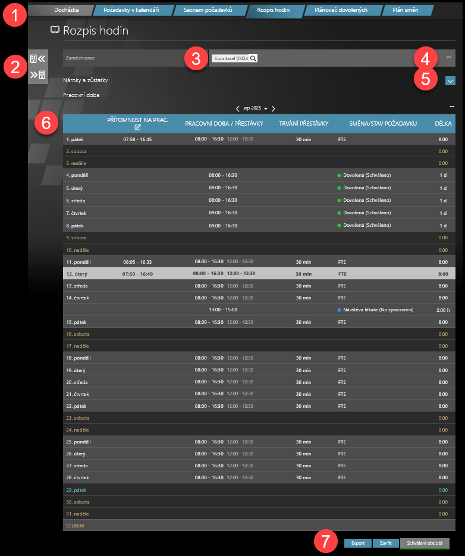Open the three-dot menu in employee row
This screenshot has height=556, width=465.
(x=449, y=57)
